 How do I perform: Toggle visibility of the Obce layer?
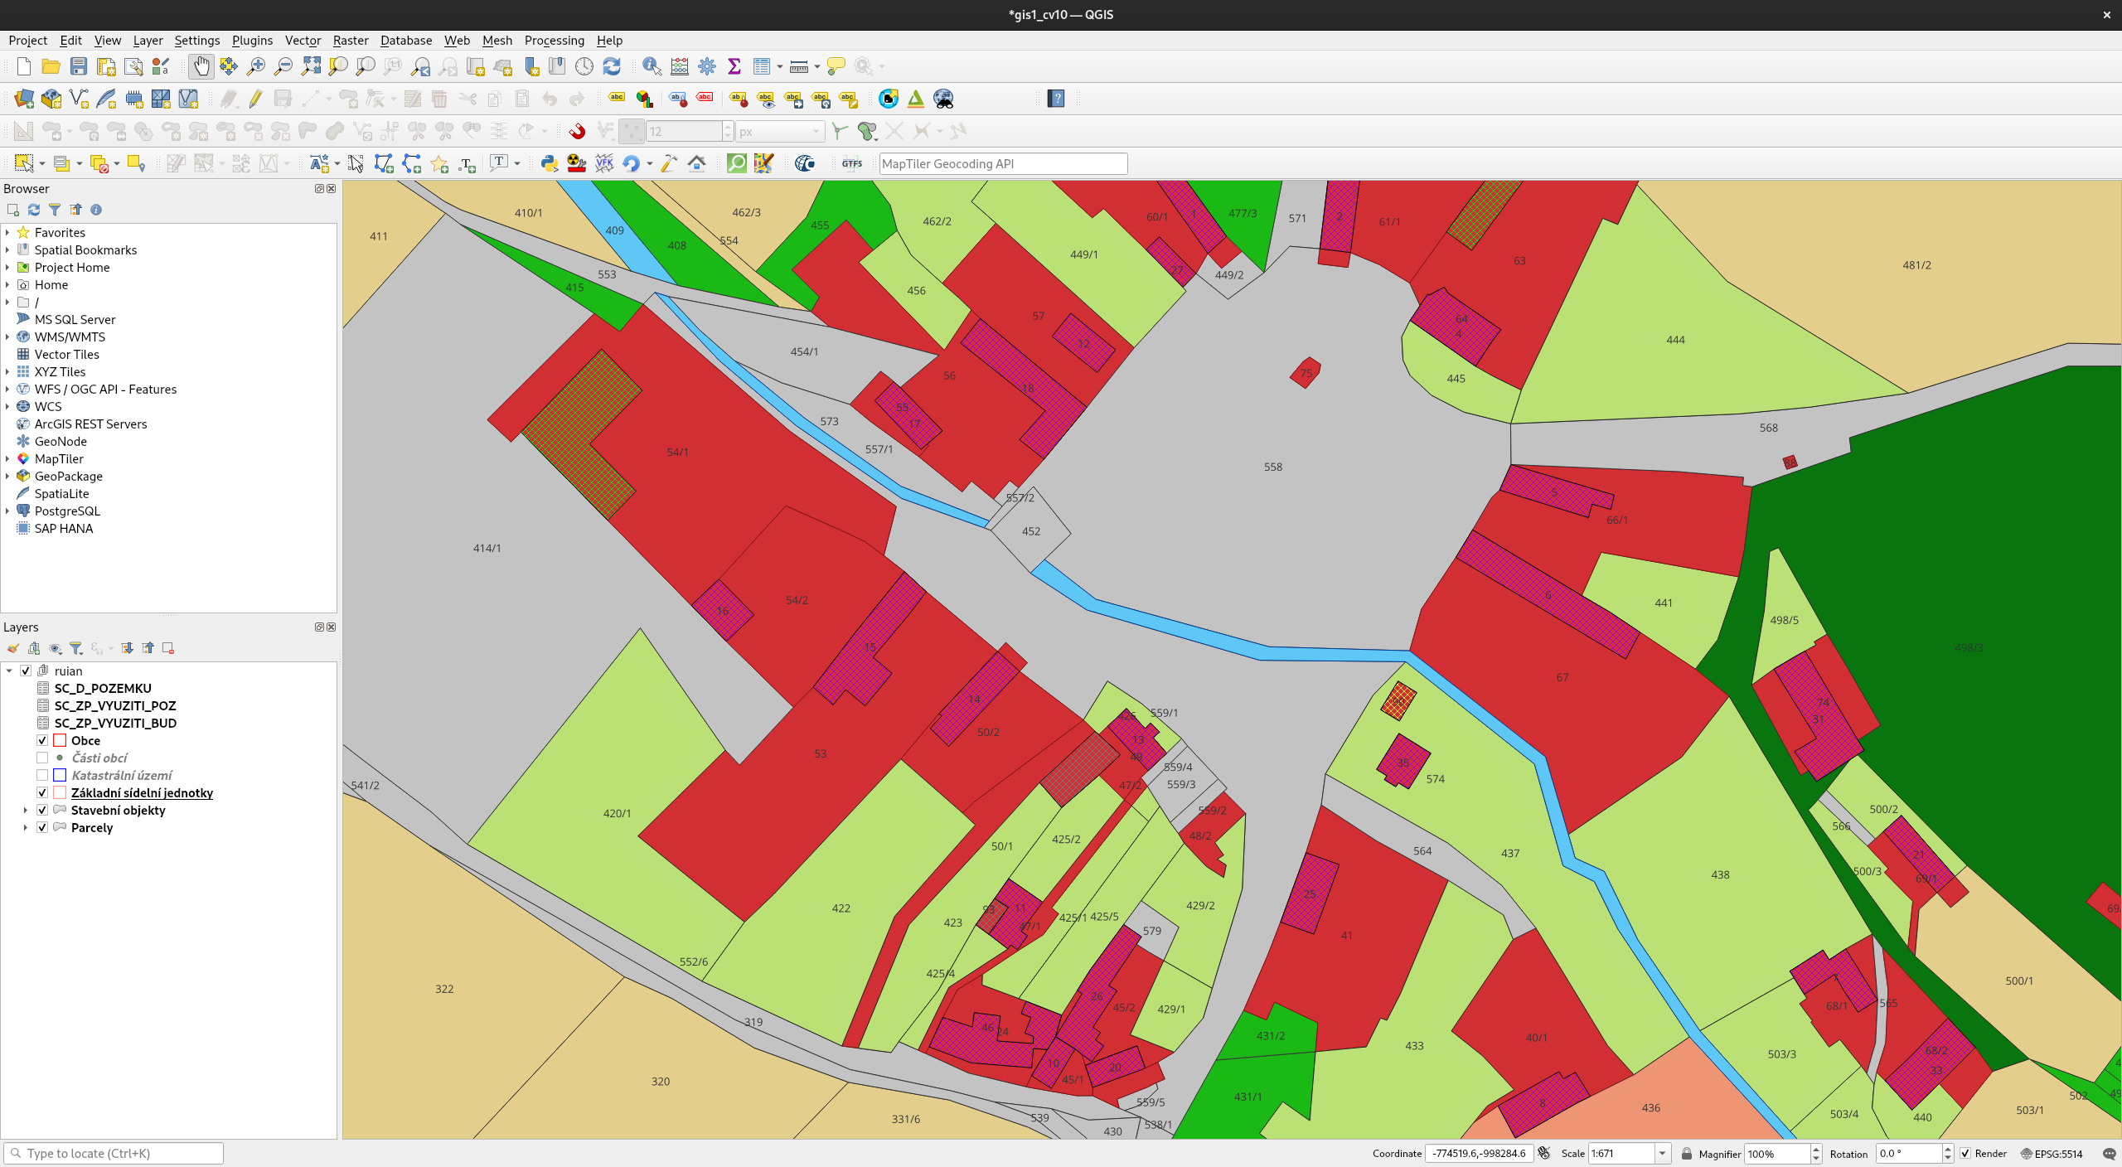click(x=42, y=740)
